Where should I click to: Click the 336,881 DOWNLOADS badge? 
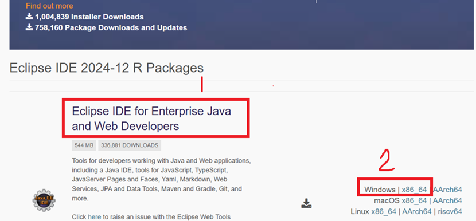point(130,145)
